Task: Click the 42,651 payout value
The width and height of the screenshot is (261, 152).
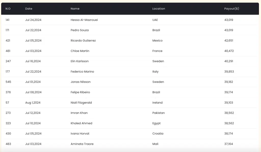Action: pos(229,40)
